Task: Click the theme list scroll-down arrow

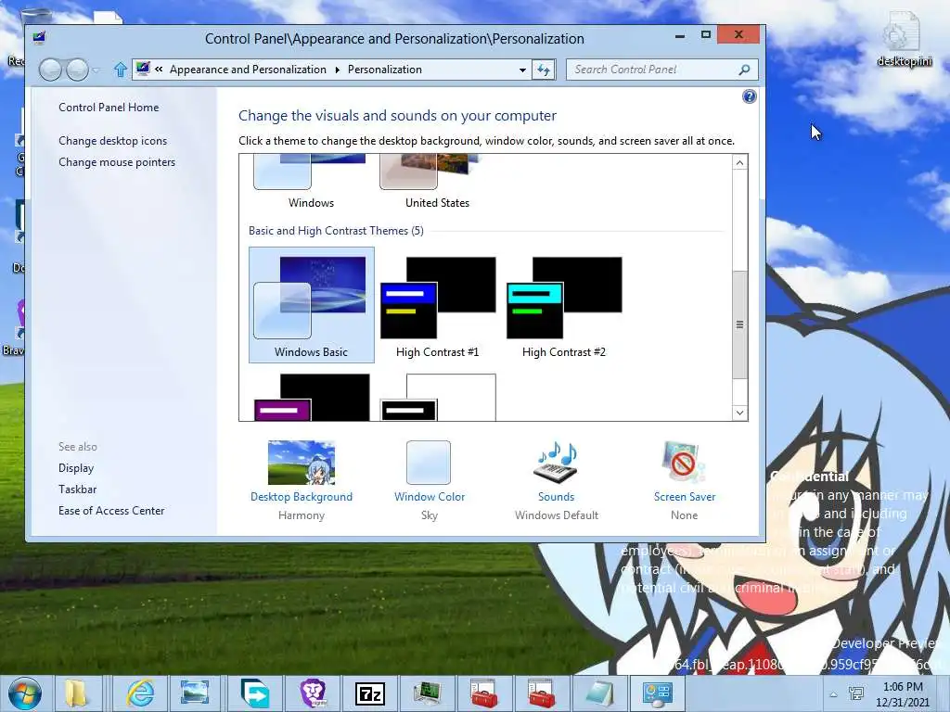Action: (739, 413)
